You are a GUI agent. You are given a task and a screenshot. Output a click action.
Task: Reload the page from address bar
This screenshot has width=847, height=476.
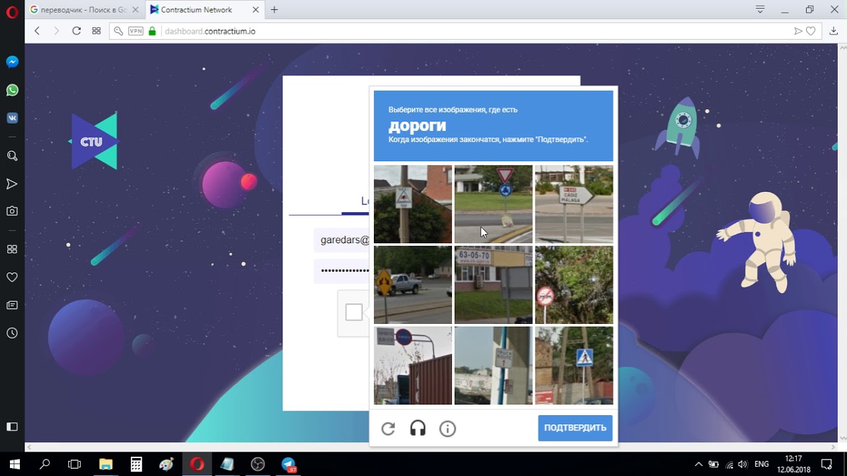[x=76, y=31]
